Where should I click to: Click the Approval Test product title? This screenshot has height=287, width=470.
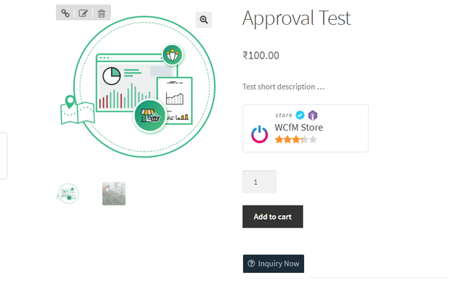(x=297, y=18)
